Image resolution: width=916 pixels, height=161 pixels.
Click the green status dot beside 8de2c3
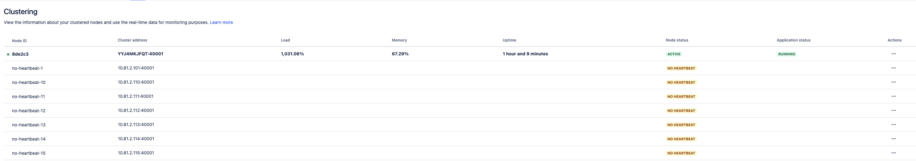(8, 54)
